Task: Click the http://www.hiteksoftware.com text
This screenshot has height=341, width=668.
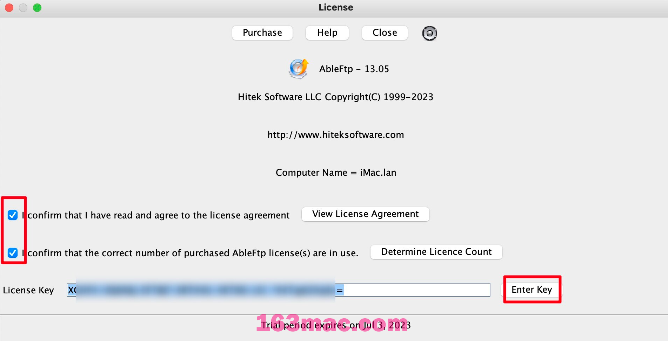Action: [x=336, y=135]
